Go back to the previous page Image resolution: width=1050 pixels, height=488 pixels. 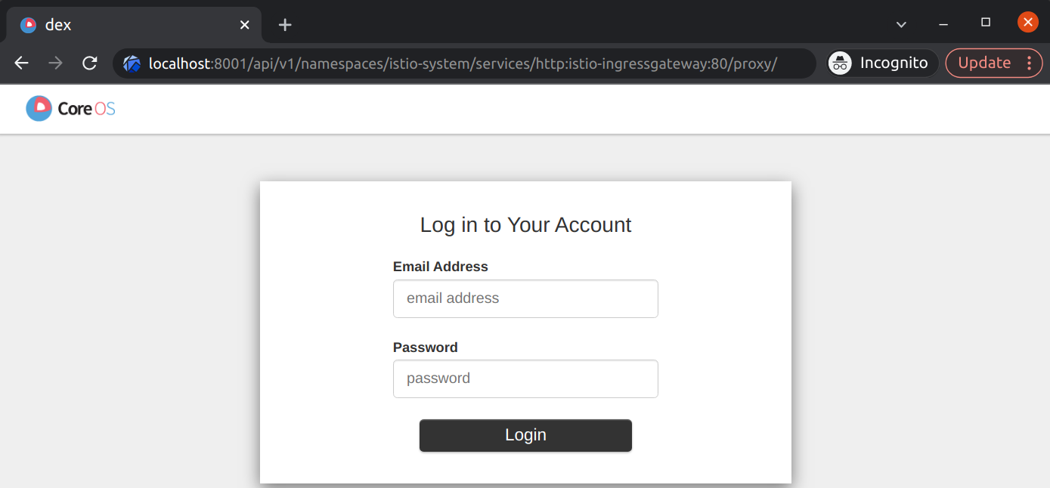pyautogui.click(x=21, y=63)
